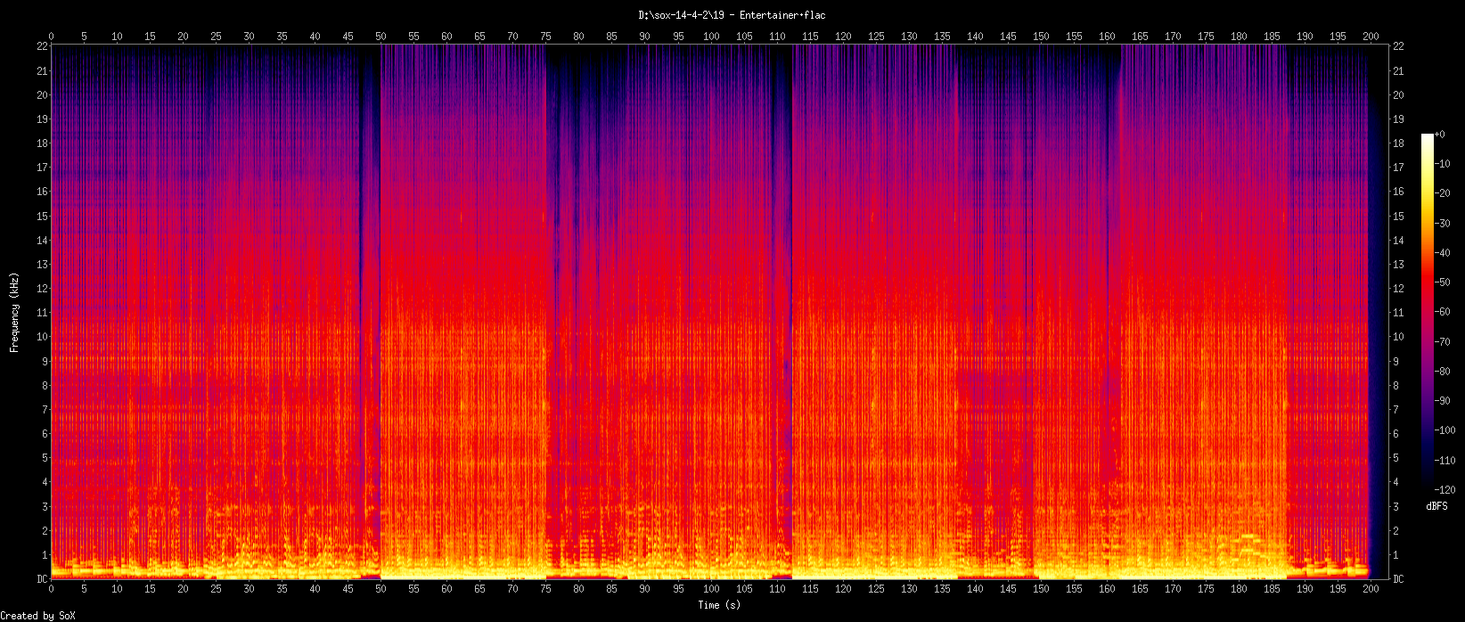Click the 'DC' label on left frequency axis
This screenshot has height=622, width=1465.
click(42, 579)
